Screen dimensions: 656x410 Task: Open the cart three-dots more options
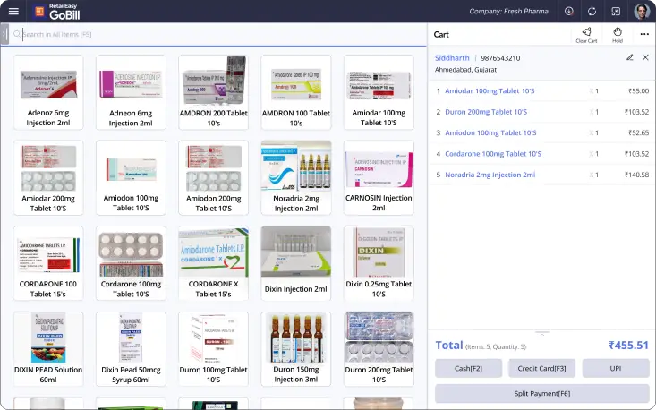(x=644, y=34)
